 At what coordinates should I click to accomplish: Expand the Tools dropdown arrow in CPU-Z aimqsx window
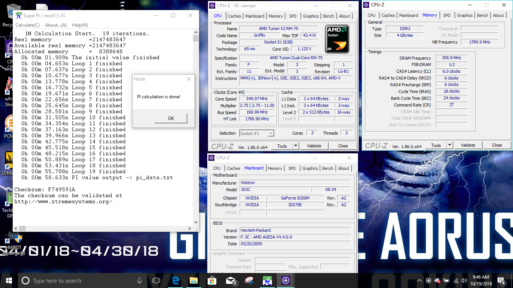tap(296, 146)
